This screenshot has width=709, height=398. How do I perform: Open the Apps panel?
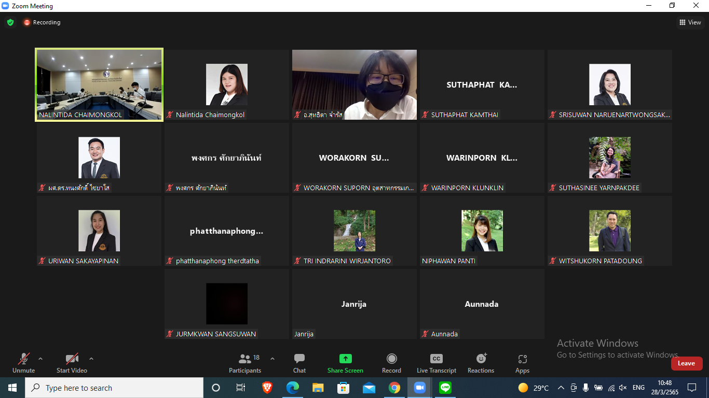point(522,363)
